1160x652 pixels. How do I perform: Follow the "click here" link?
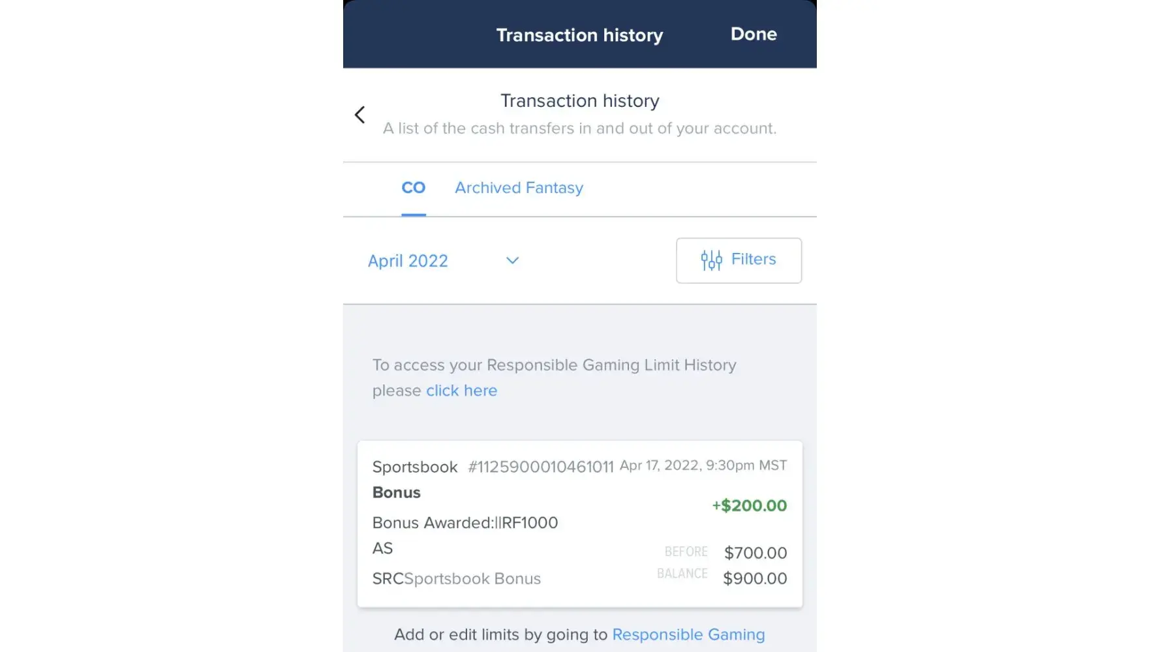(x=461, y=391)
